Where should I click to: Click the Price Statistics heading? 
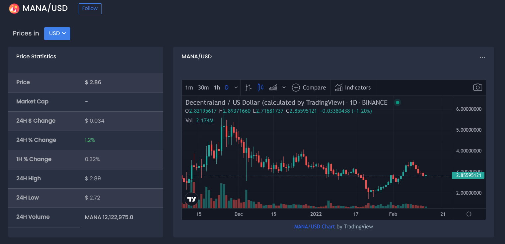pyautogui.click(x=36, y=56)
